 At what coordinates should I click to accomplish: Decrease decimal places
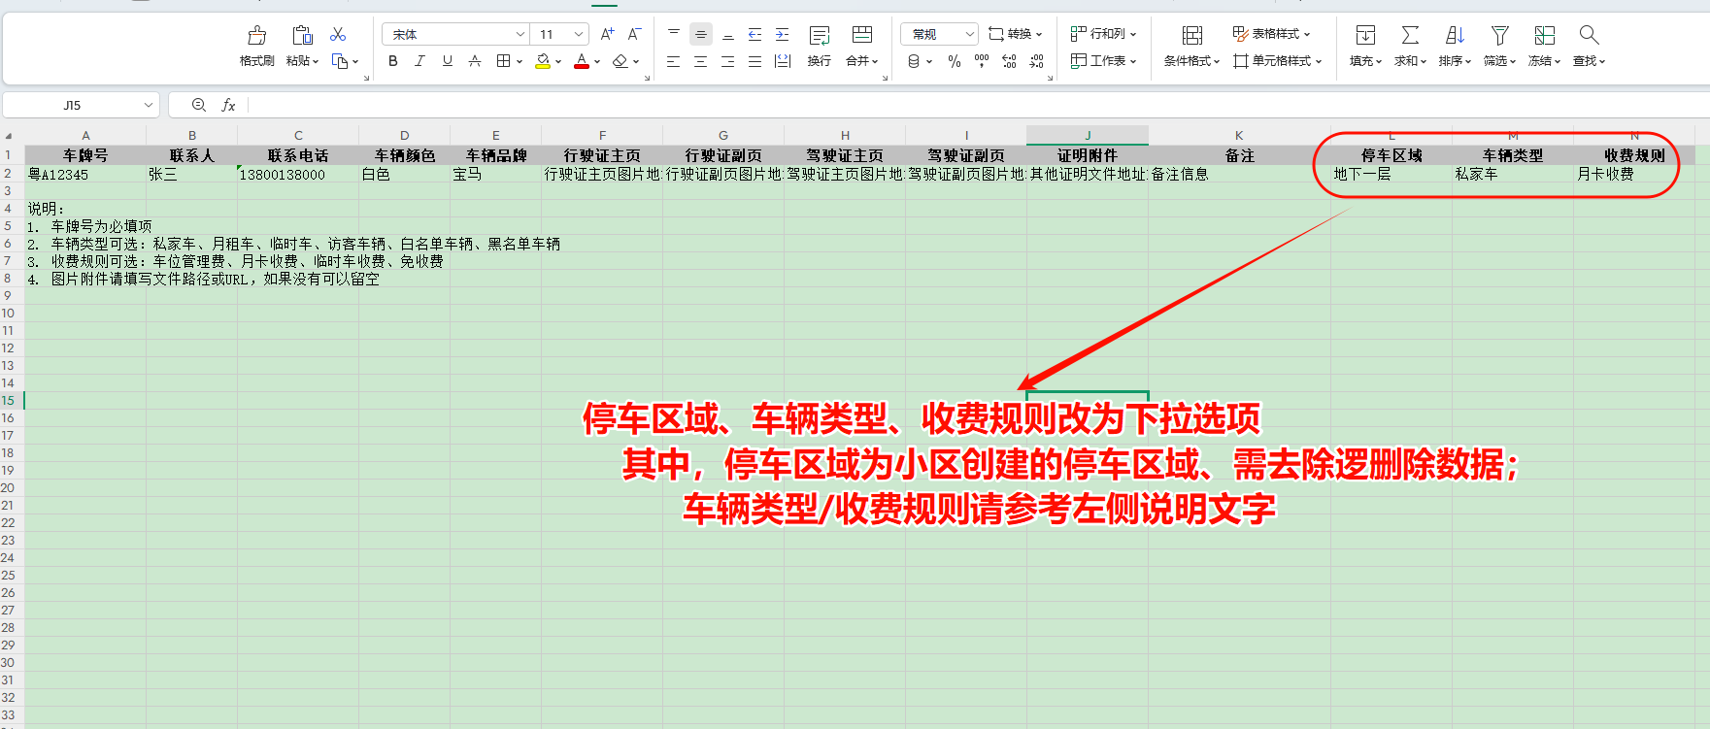1037,61
